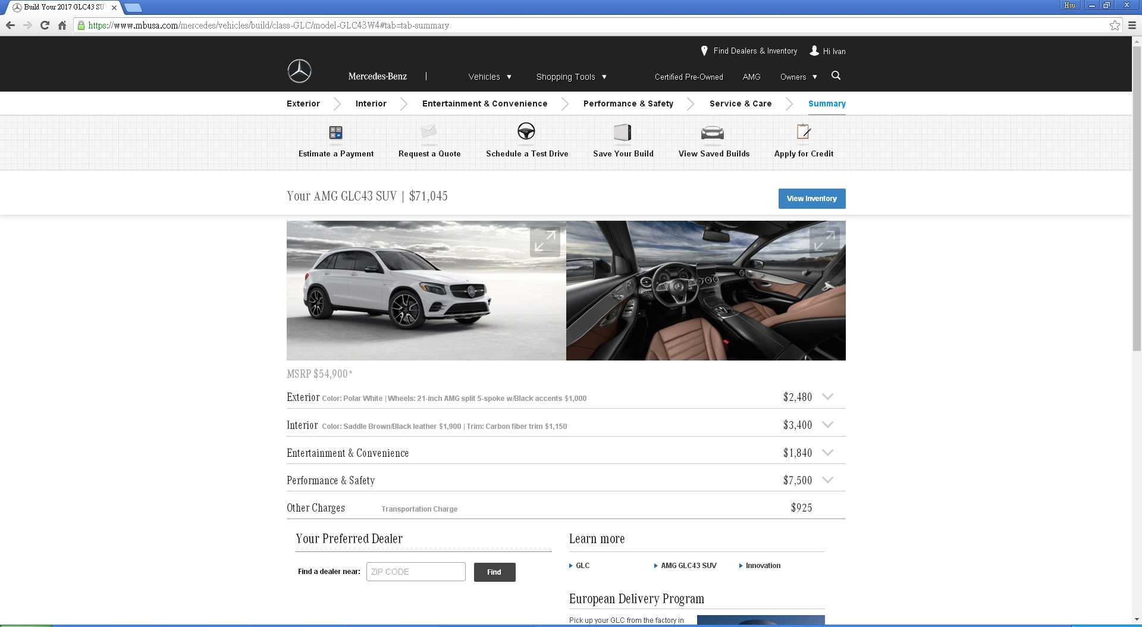
Task: Close the Build Your 2017 GLC43 tab
Action: [x=114, y=8]
